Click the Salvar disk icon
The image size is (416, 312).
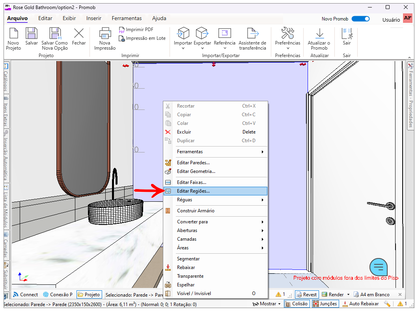point(31,33)
